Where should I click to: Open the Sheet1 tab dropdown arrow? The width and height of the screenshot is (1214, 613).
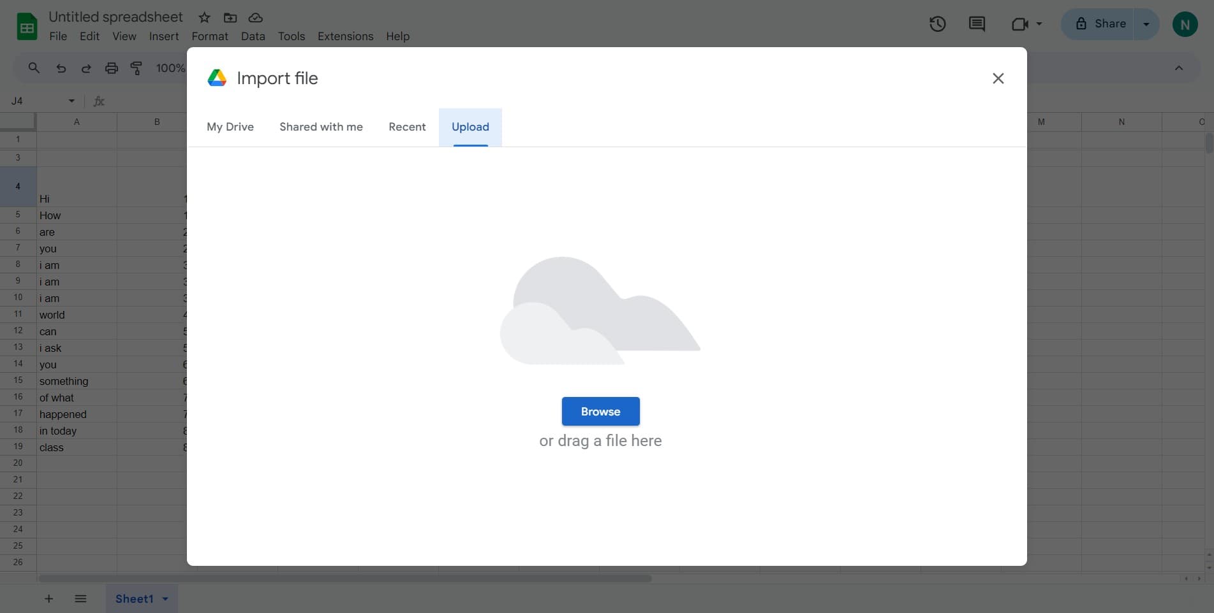[x=165, y=599]
